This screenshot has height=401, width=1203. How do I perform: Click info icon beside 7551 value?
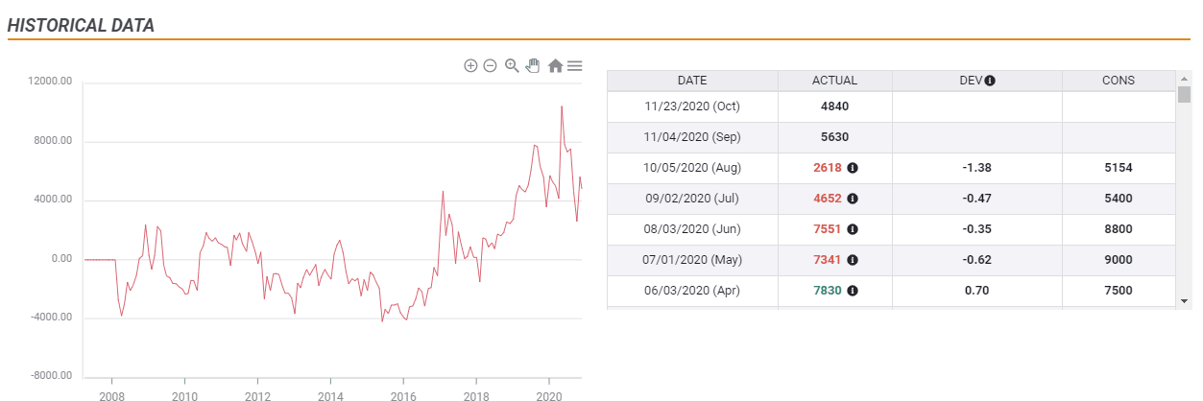[853, 229]
